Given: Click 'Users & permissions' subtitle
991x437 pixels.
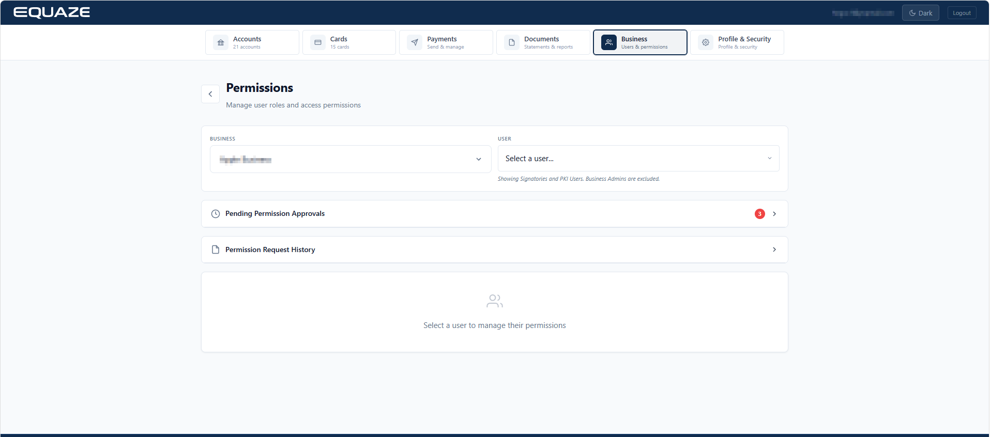Looking at the screenshot, I should point(645,47).
